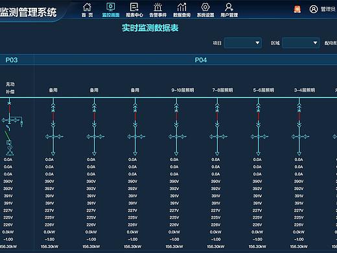This screenshot has width=337, height=253.
Task: Click the 0.0kW value under 9-10层照明
Action: pos(174,232)
